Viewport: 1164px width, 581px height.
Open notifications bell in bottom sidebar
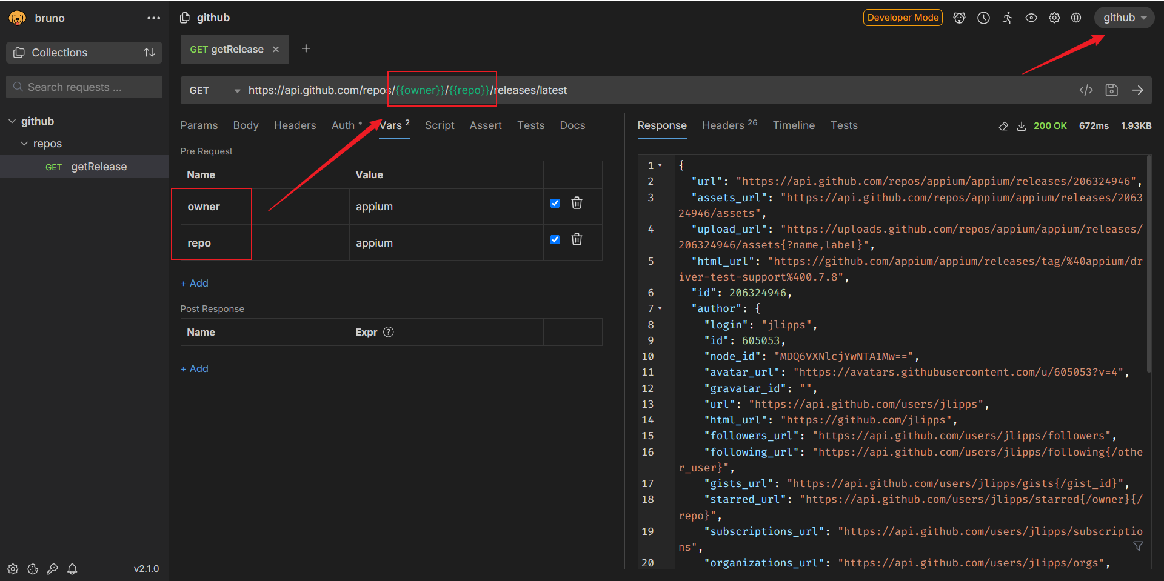(x=72, y=569)
